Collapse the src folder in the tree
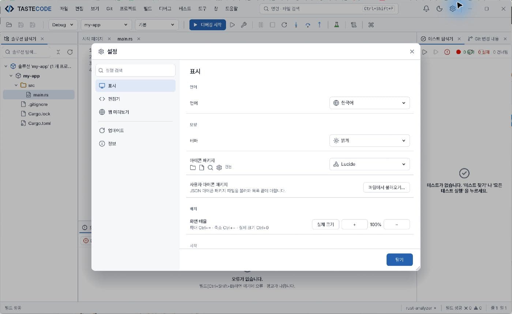 16,85
